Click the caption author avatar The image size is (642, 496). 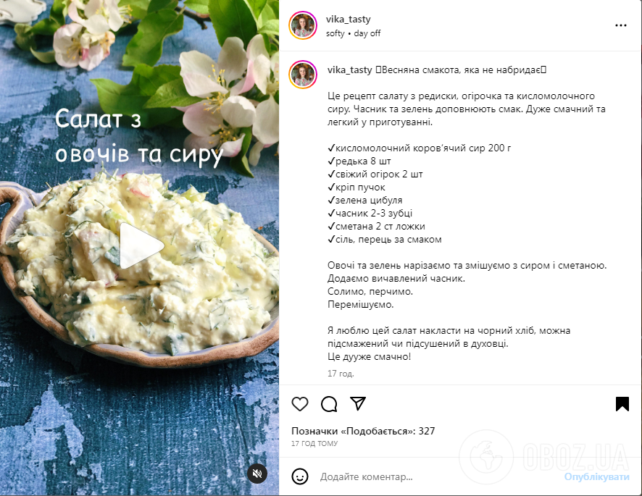(x=303, y=75)
